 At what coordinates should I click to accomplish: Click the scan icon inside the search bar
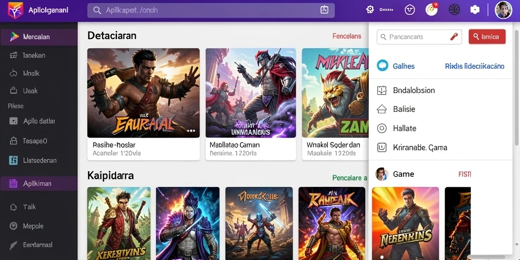(324, 10)
